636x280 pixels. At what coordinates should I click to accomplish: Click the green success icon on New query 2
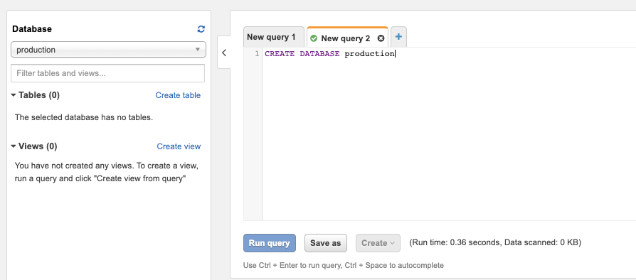tap(314, 38)
